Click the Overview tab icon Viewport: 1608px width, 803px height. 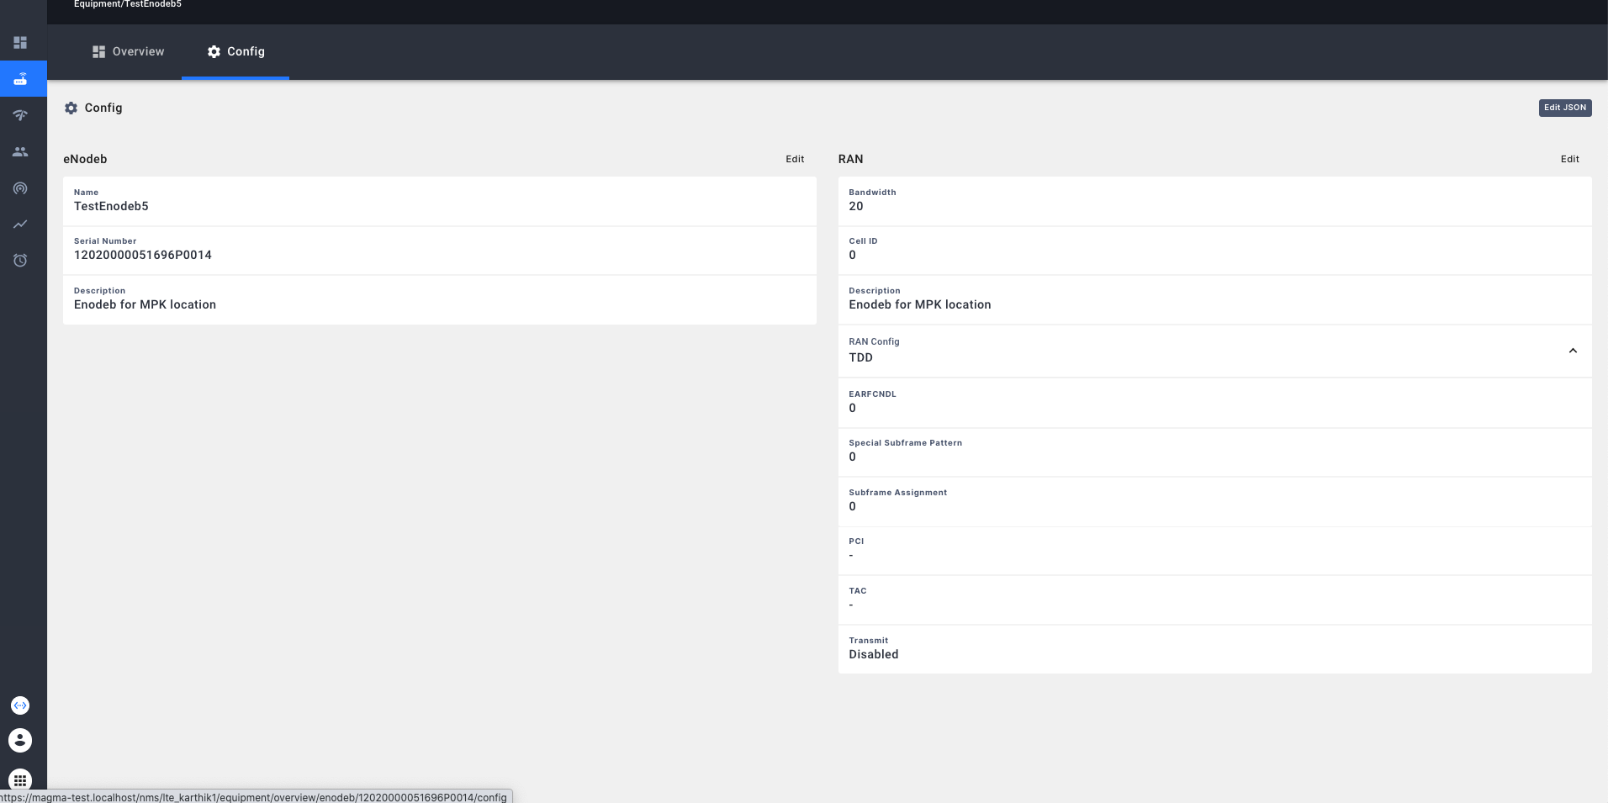pyautogui.click(x=98, y=51)
